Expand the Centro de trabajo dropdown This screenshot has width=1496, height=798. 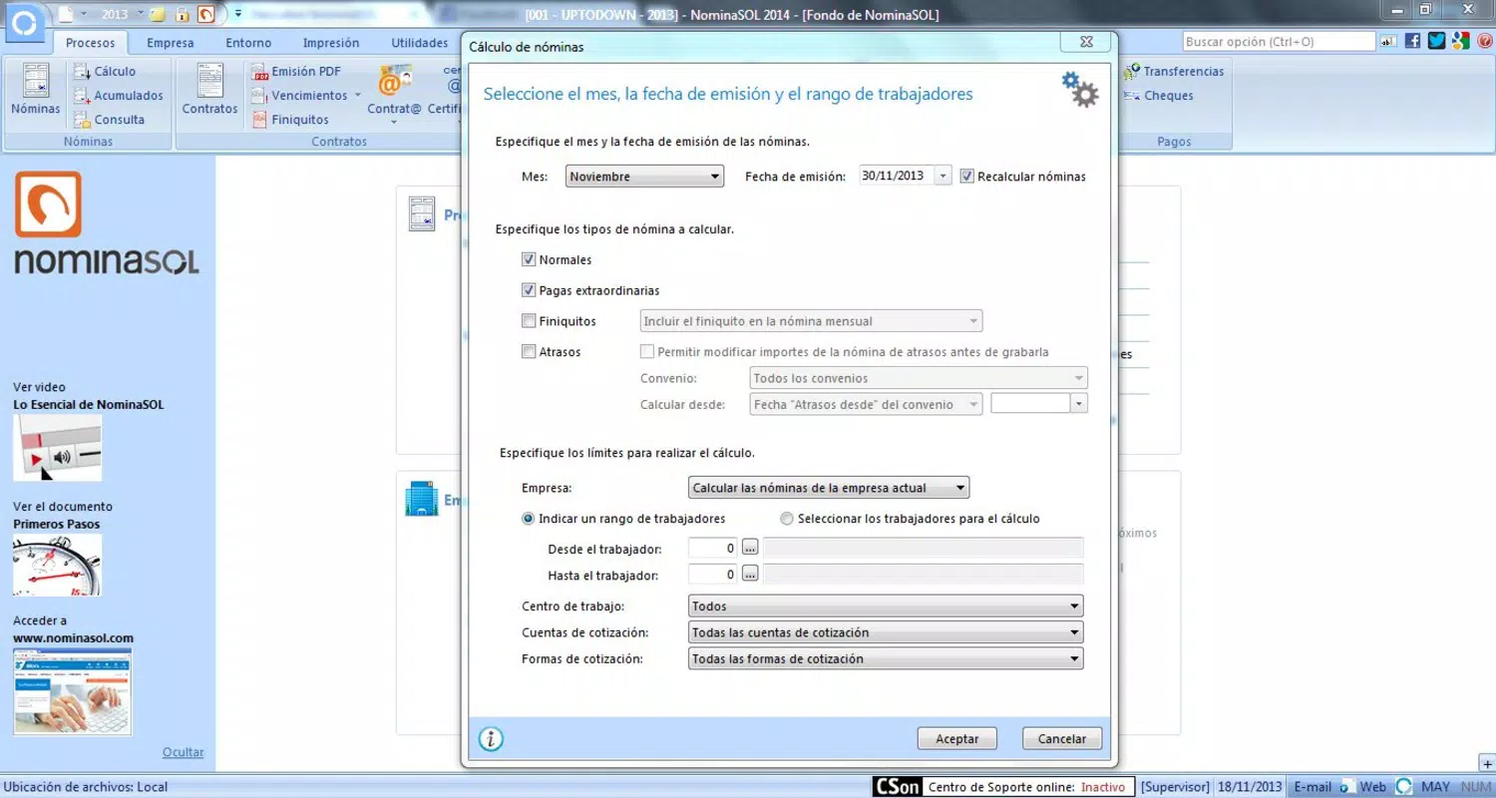tap(886, 605)
